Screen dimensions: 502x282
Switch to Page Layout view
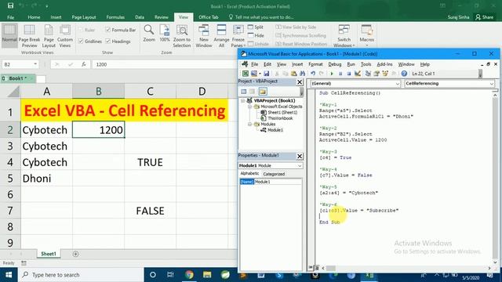tap(49, 36)
